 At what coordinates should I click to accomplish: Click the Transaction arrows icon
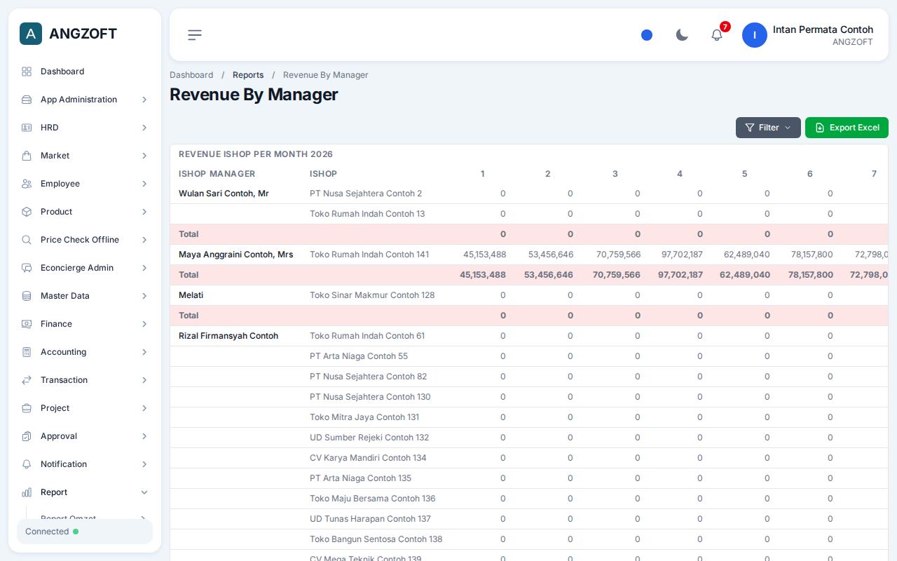27,380
